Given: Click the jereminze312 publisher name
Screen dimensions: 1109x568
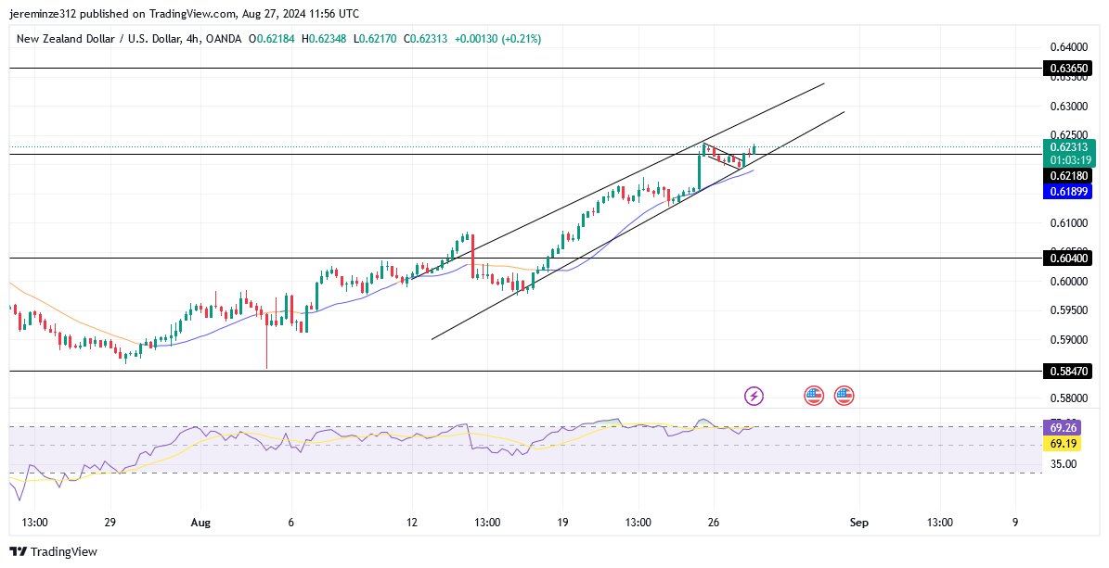Looking at the screenshot, I should [43, 13].
